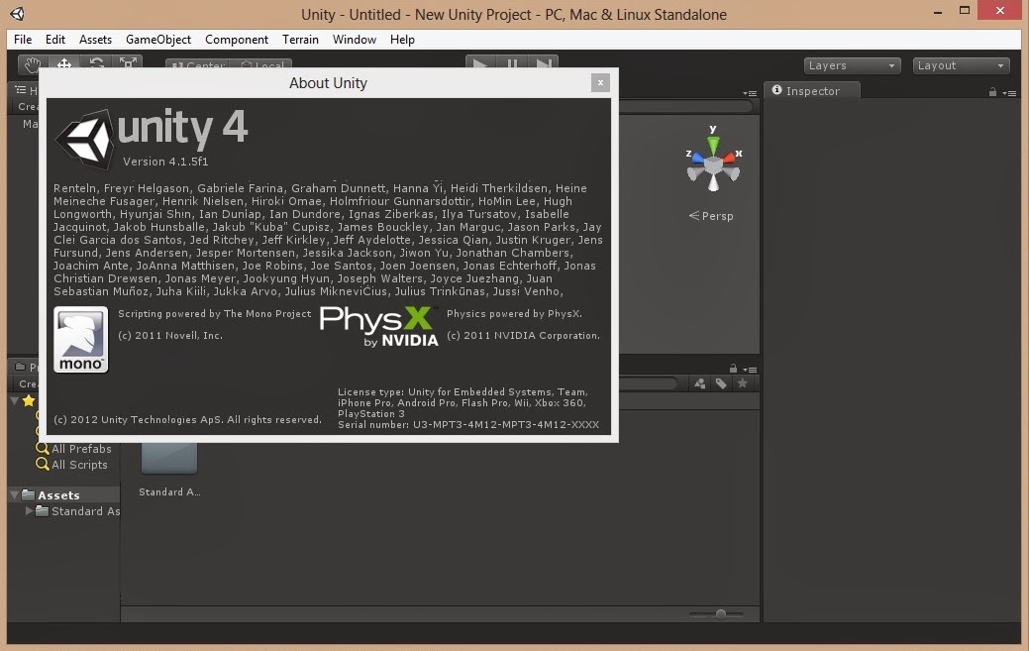Click the green Y axis cone on the gizmo

click(x=713, y=145)
